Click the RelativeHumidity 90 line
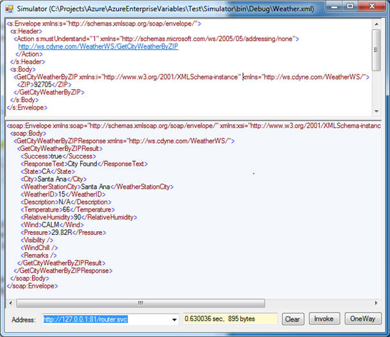 [x=79, y=217]
